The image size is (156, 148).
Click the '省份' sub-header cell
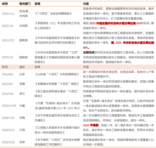pyautogui.click(x=22, y=67)
